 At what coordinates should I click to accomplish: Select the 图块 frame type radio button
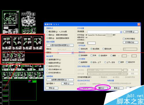pyautogui.click(x=47, y=35)
